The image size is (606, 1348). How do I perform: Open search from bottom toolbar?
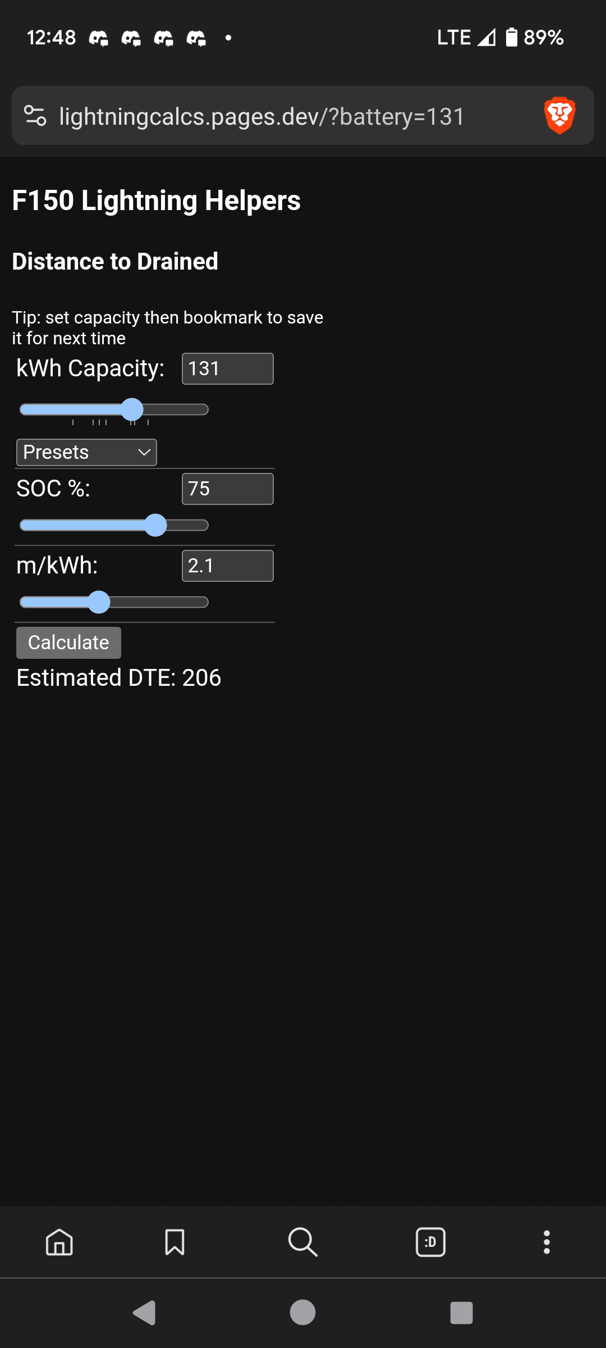click(302, 1242)
